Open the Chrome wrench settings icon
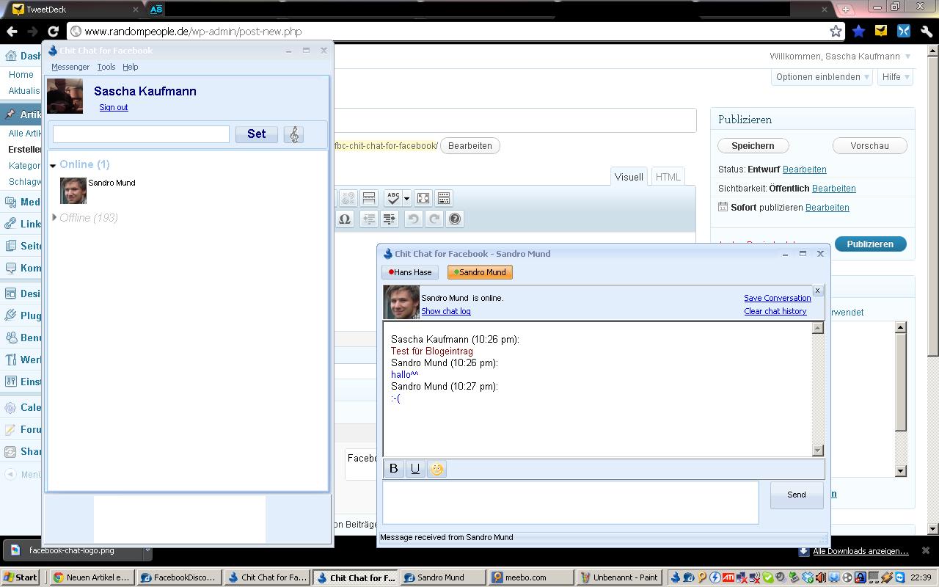Viewport: 939px width, 587px height. pos(926,32)
